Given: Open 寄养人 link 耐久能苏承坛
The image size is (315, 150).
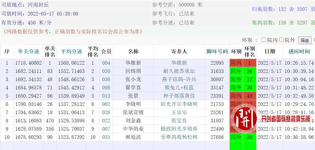Looking at the screenshot, I should tap(179, 71).
